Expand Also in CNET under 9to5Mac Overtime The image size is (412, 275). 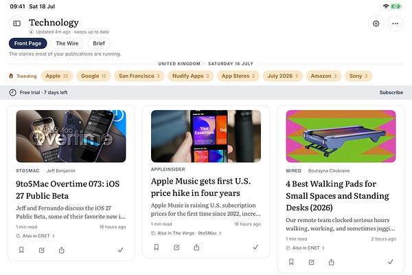tap(36, 236)
